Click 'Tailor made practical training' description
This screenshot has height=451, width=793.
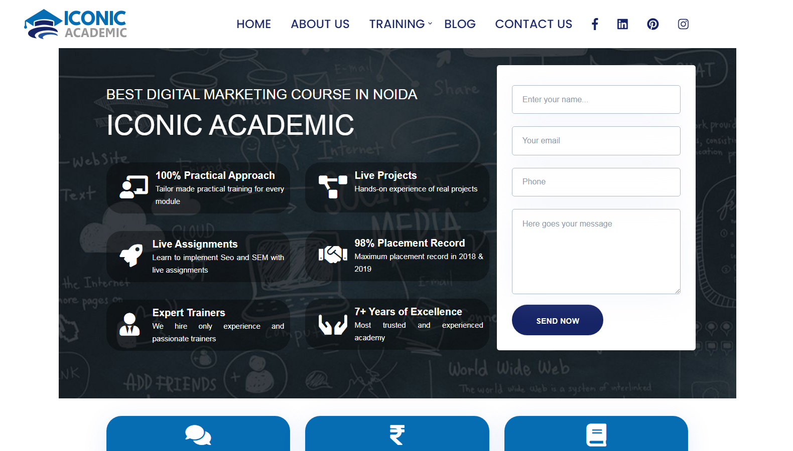tap(220, 195)
